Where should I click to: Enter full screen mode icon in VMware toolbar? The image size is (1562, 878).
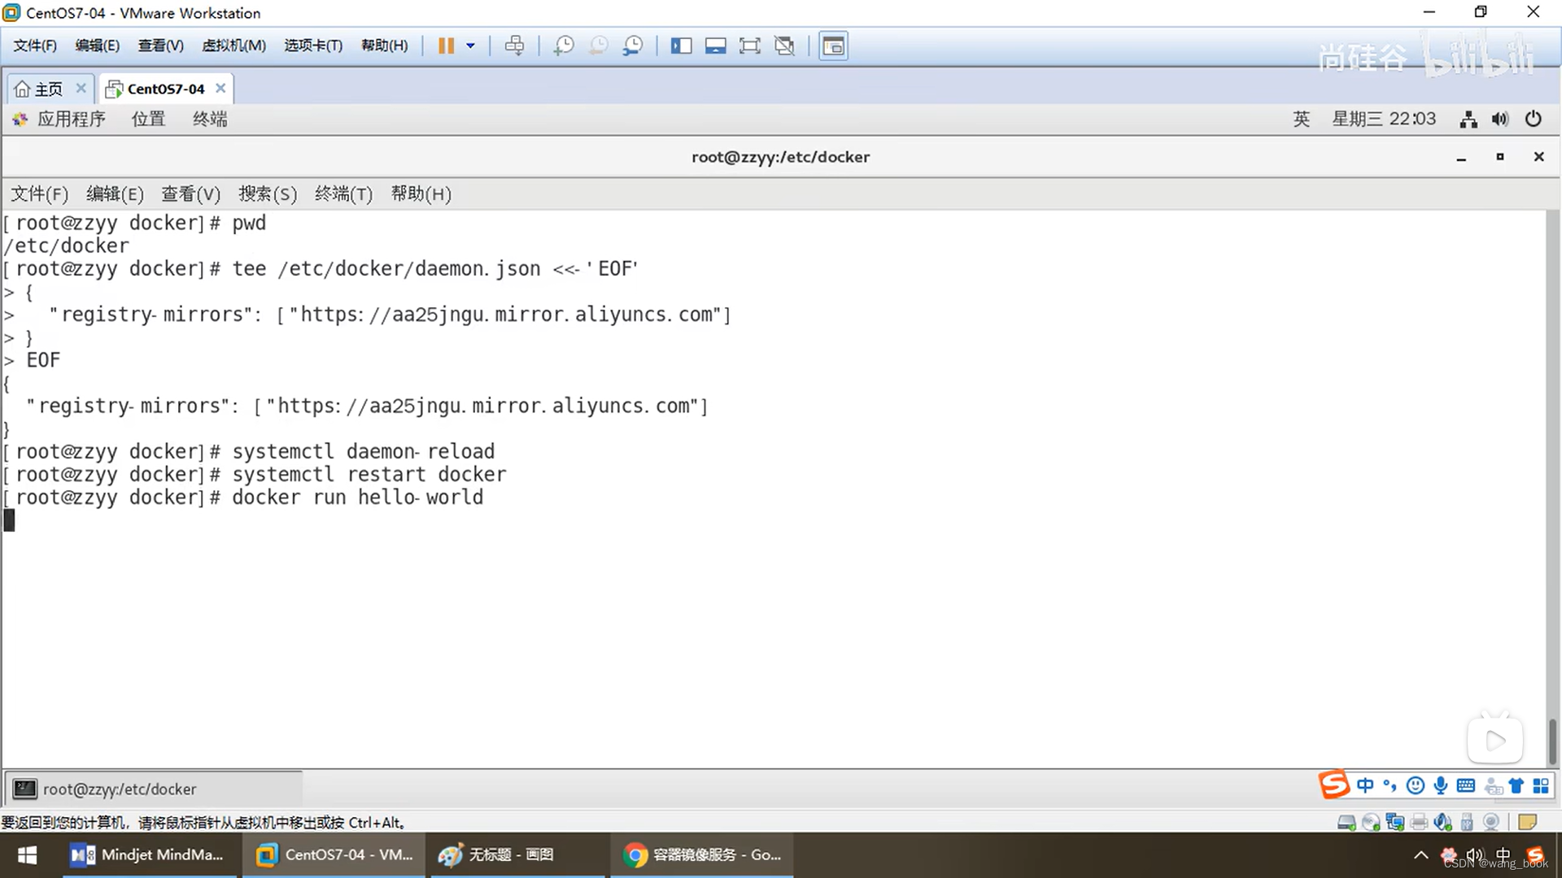(x=749, y=46)
